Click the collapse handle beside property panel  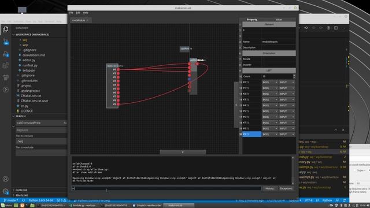click(x=236, y=105)
